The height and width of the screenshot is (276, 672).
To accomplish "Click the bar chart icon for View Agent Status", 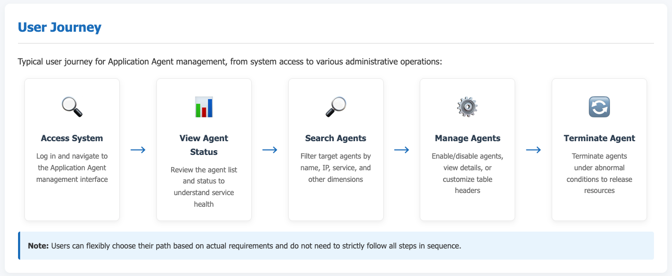I will coord(204,107).
